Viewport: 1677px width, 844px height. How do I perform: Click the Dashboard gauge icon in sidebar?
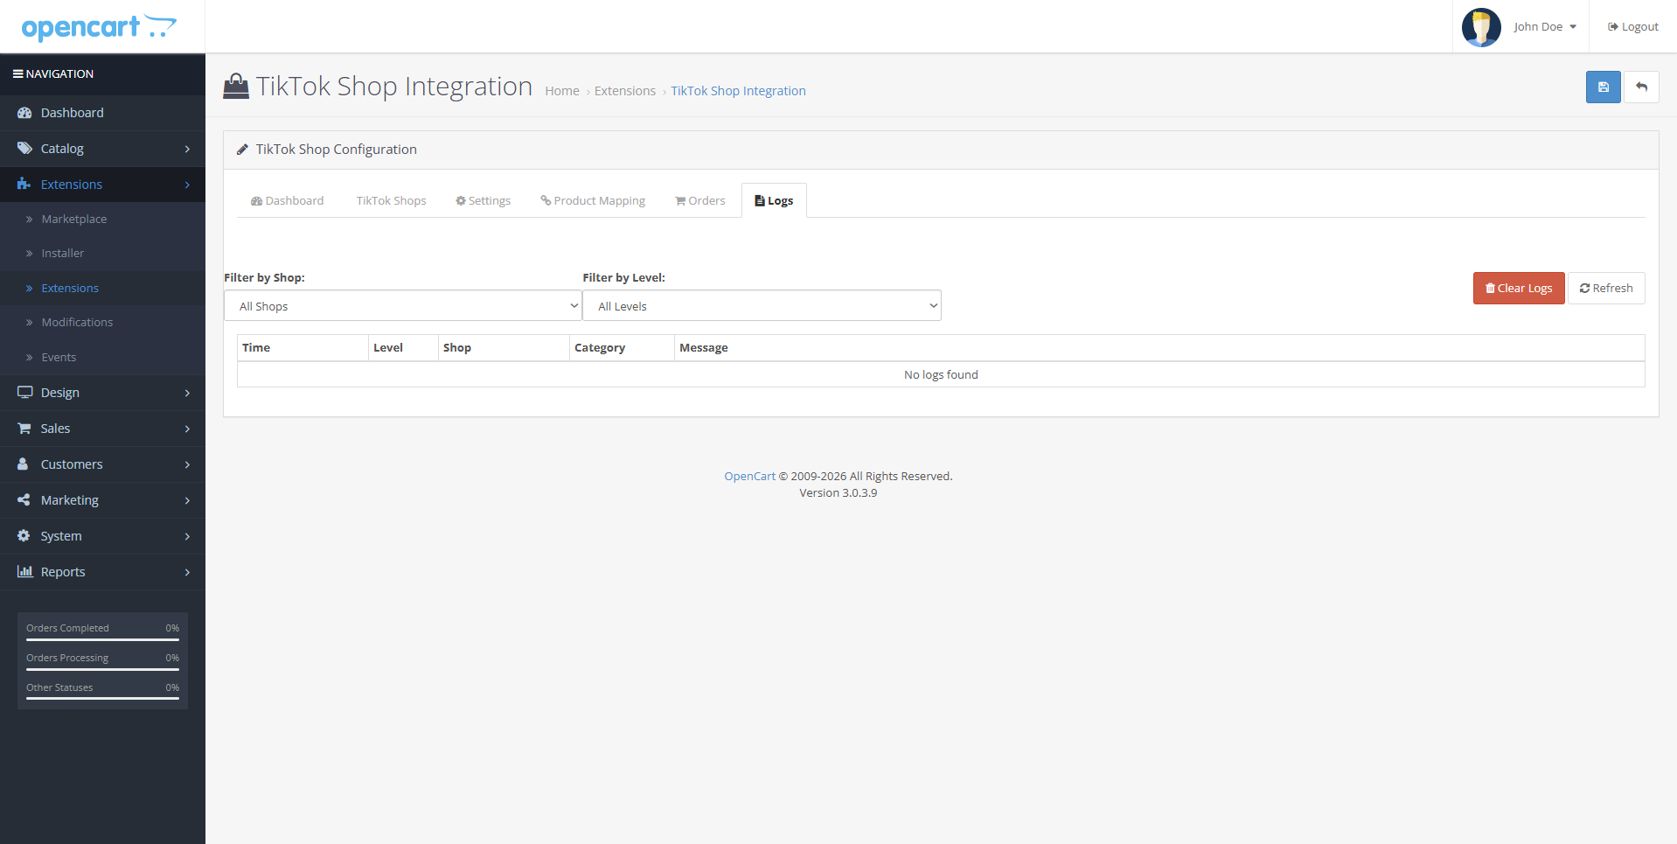24,113
